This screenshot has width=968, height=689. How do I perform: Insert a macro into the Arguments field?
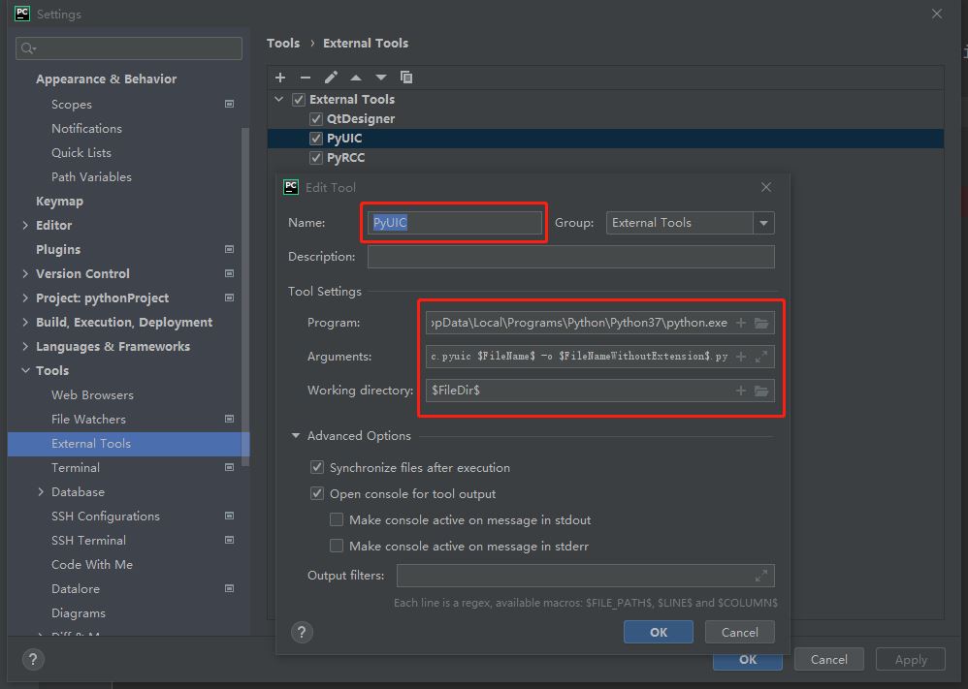click(x=741, y=357)
